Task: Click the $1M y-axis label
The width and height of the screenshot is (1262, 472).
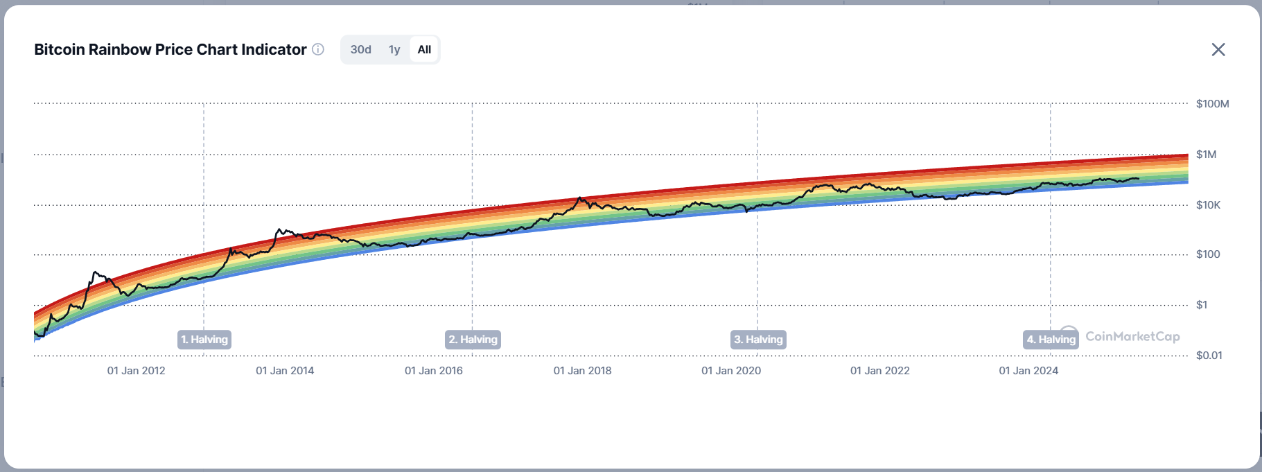Action: click(x=1207, y=155)
